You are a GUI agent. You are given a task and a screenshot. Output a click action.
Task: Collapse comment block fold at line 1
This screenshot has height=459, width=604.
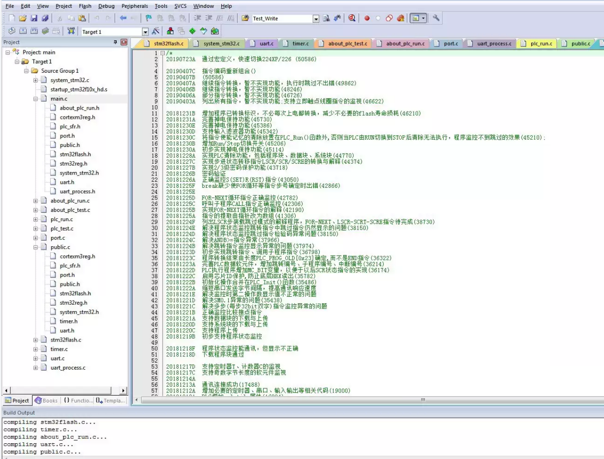pos(162,53)
